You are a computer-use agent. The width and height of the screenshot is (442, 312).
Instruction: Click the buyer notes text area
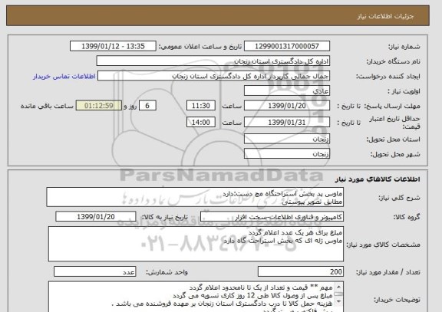(x=196, y=297)
